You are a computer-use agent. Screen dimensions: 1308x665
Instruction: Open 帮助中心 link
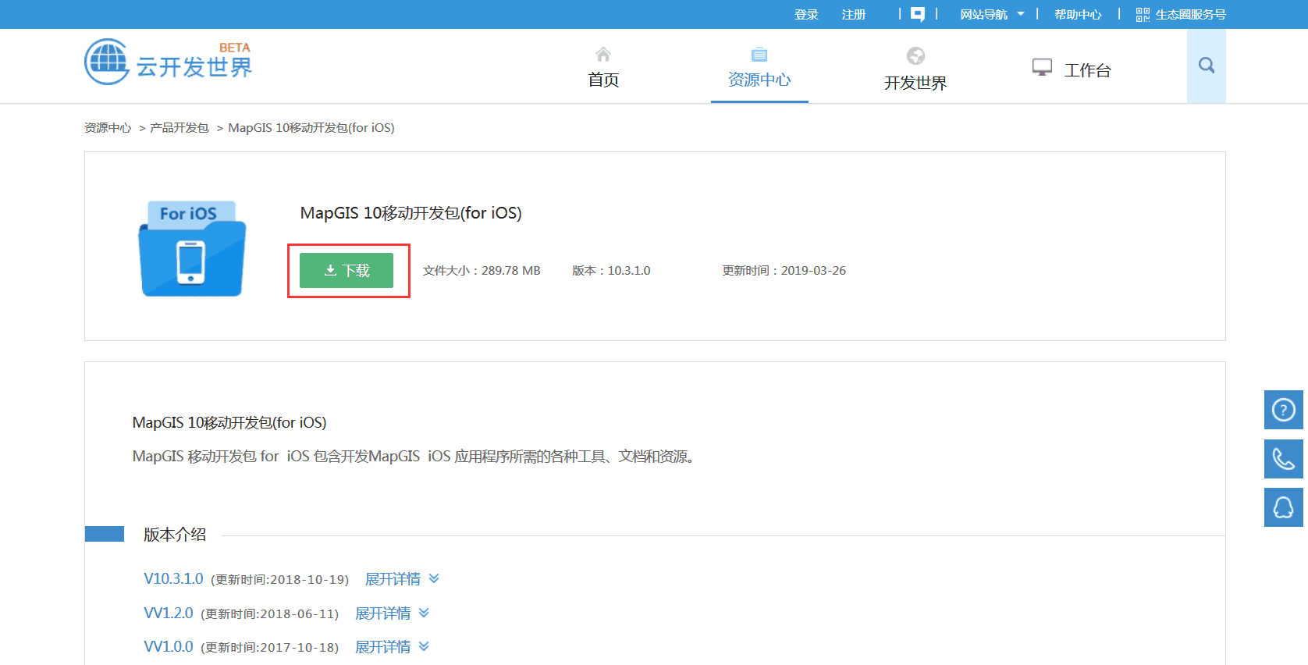[1078, 14]
